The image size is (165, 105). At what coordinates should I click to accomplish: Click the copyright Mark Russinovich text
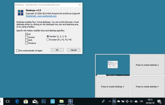(53, 14)
